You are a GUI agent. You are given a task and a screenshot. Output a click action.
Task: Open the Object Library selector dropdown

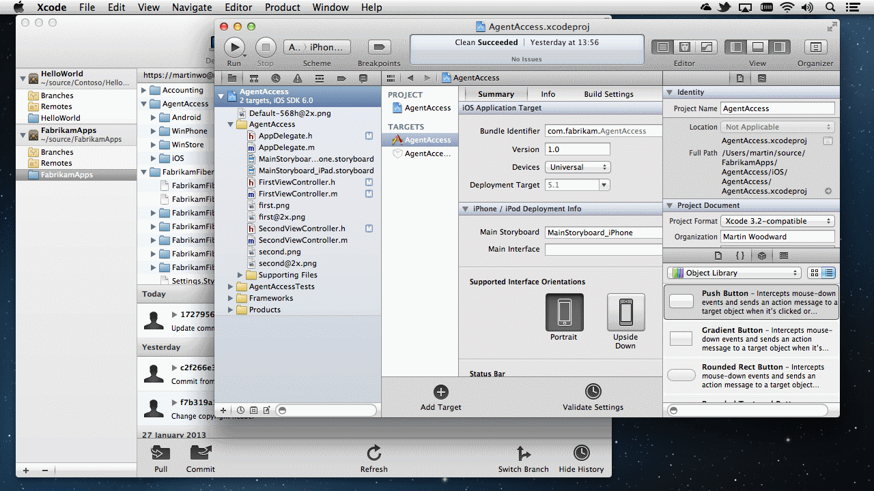pyautogui.click(x=734, y=273)
